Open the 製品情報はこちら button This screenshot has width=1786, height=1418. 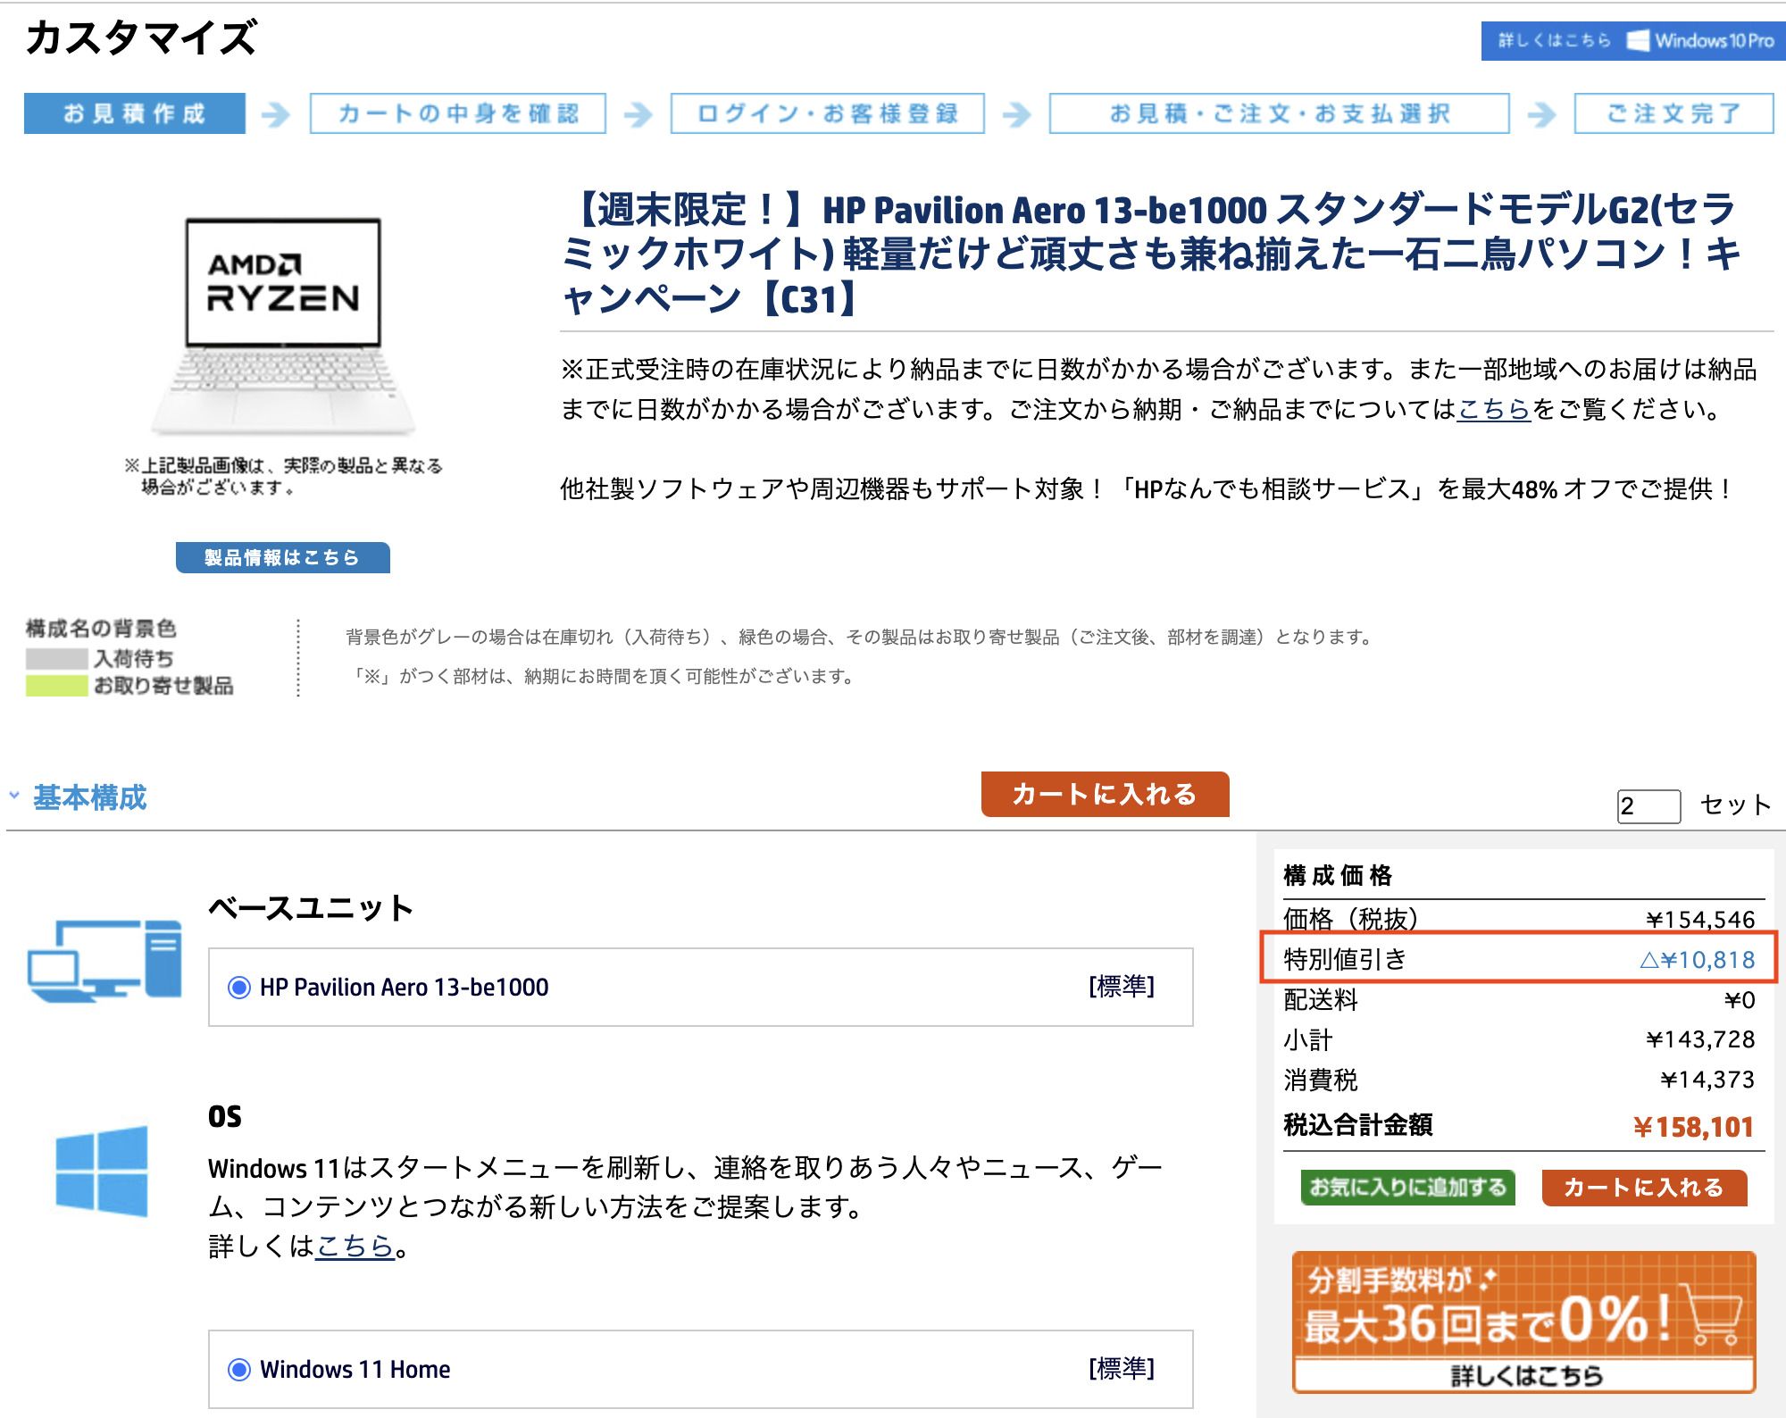coord(283,557)
